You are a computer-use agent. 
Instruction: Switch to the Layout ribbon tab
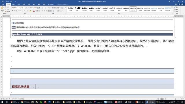click(x=24, y=4)
